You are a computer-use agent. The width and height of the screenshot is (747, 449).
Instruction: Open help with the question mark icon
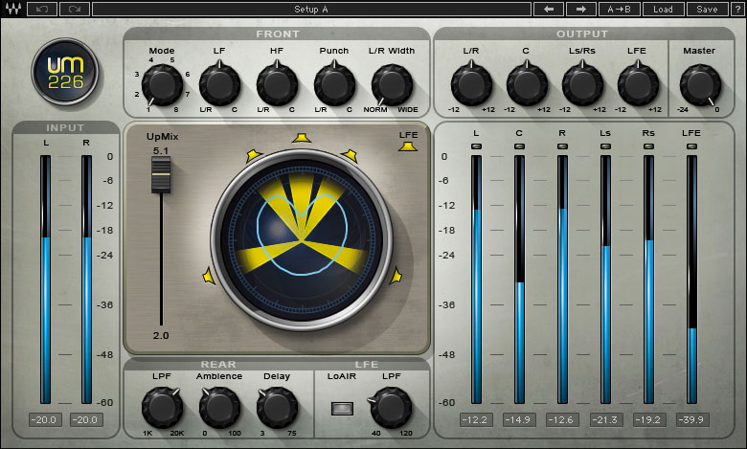click(736, 10)
